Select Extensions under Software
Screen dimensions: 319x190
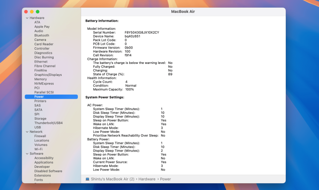[x=43, y=176]
